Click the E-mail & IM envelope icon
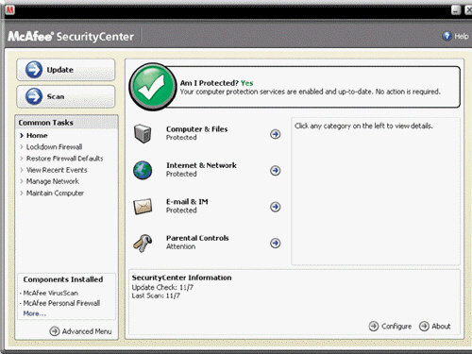 pos(143,207)
